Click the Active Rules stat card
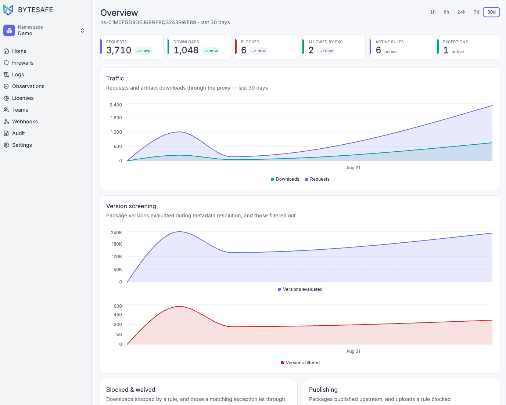This screenshot has width=506, height=405. [401, 47]
